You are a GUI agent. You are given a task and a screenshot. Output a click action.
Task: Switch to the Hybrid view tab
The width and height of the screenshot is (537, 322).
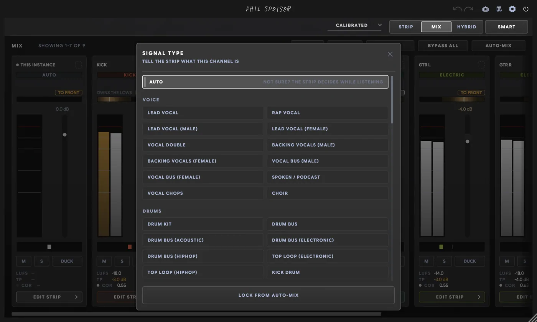tap(466, 27)
